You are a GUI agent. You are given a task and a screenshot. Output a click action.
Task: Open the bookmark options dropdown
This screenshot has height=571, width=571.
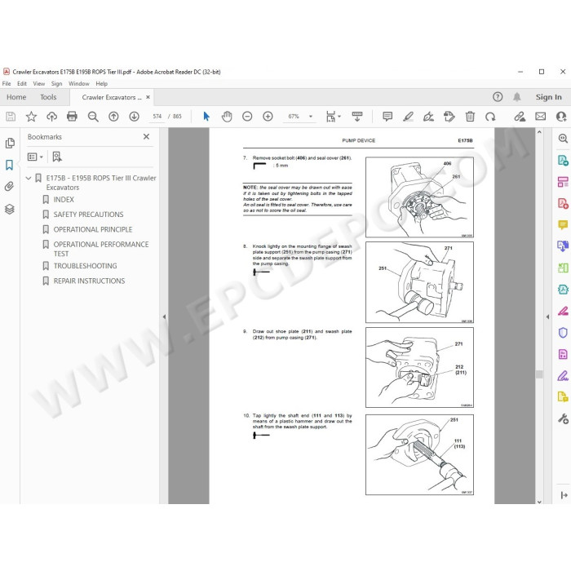tap(35, 157)
